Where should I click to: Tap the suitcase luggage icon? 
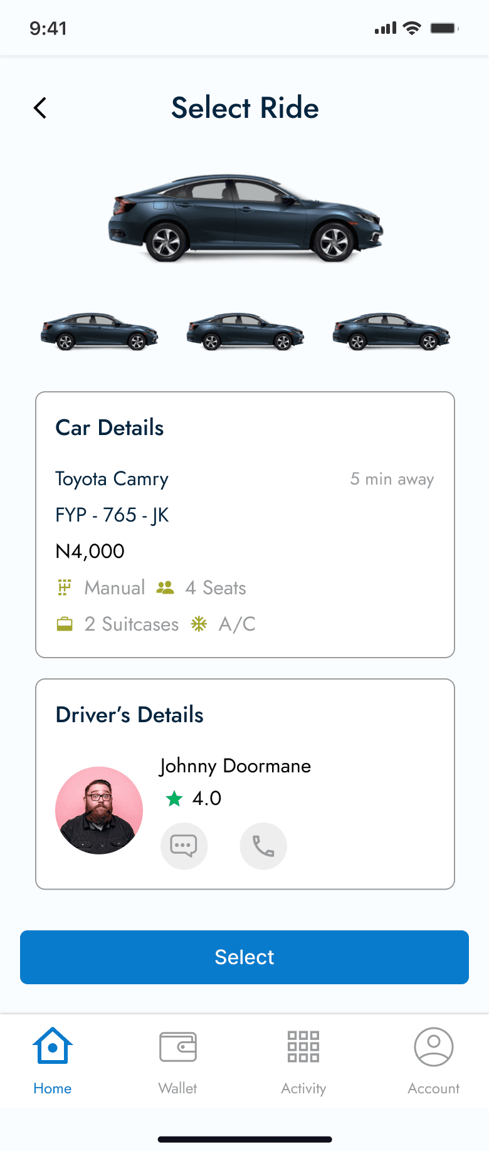point(65,624)
